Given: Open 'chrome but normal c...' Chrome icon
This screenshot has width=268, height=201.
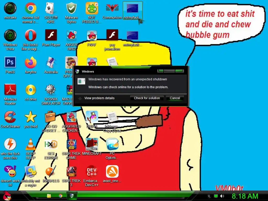Looking at the screenshot, I should tap(30, 13).
